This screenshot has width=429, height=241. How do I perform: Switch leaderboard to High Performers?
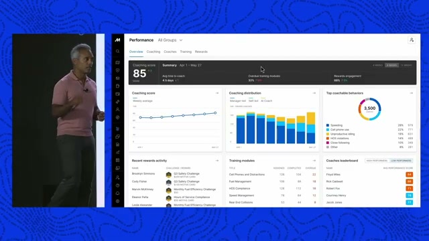pos(377,161)
